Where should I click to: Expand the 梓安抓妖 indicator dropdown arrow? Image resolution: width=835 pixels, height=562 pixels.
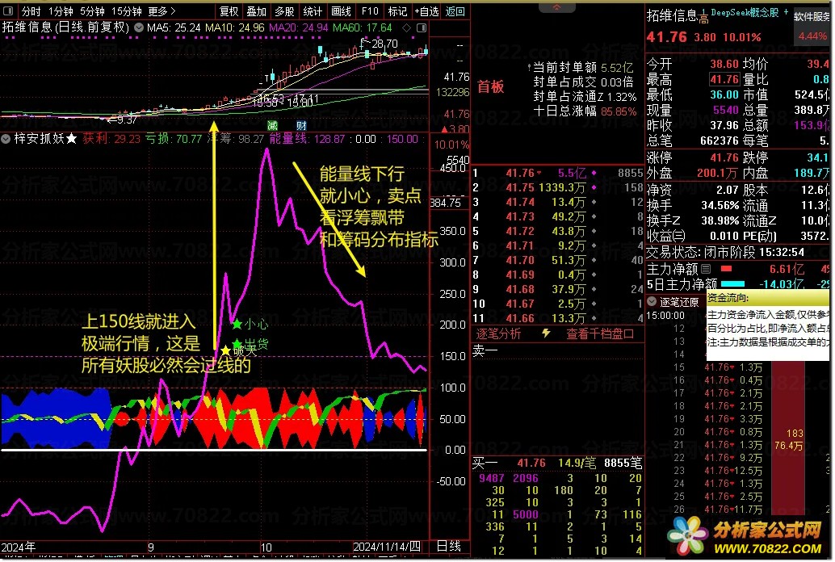[6, 139]
